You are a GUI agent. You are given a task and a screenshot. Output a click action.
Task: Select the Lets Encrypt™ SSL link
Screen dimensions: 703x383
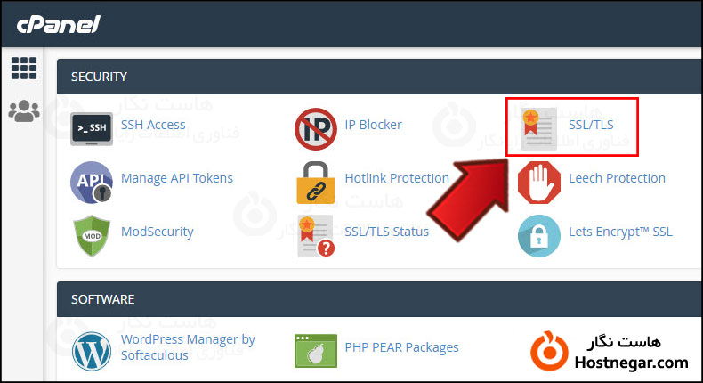(620, 232)
